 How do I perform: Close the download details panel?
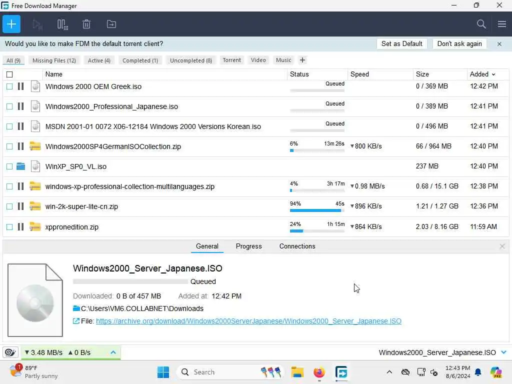pos(502,246)
